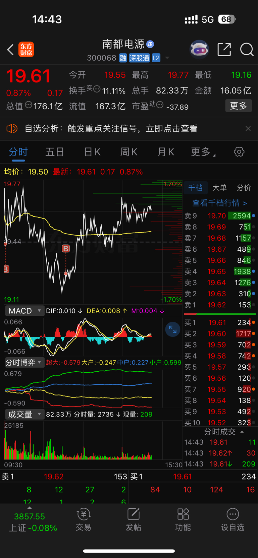This screenshot has width=258, height=558.
Task: Expand chart to fullscreen
Action: coord(172,329)
